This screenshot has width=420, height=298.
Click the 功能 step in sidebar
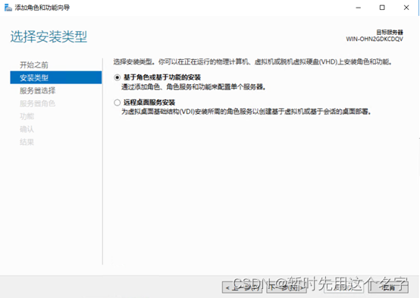[27, 116]
